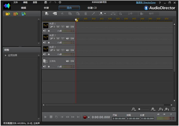
Task: Switch to the 恢复 tab
Action: tap(46, 8)
